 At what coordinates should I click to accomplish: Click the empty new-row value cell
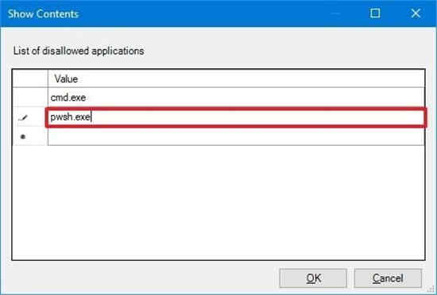(236, 136)
